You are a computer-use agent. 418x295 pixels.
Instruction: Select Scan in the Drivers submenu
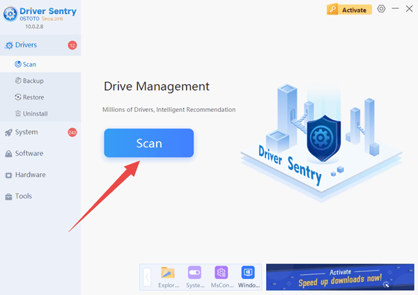(29, 64)
